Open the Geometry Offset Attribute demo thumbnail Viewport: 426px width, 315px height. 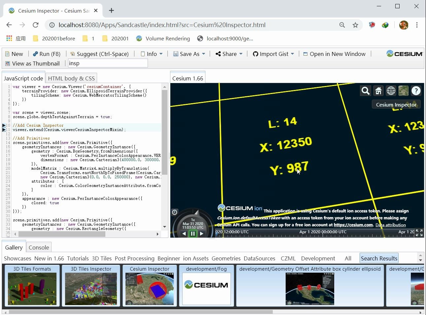310,286
